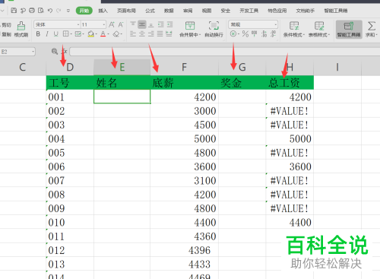Open the font name dropdown (宋体)
Viewport: 380px width, 279px height.
tap(78, 24)
